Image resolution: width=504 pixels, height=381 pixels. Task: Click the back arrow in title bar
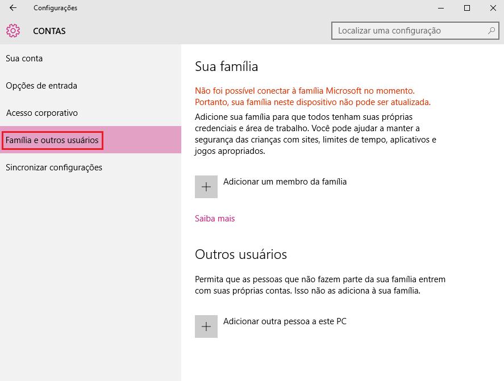(13, 8)
